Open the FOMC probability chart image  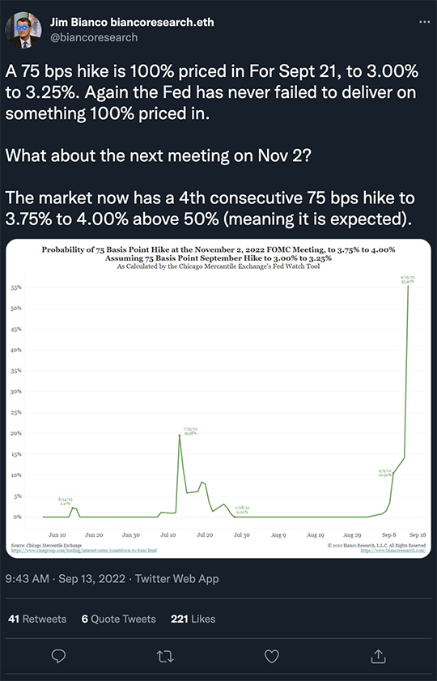coord(218,398)
